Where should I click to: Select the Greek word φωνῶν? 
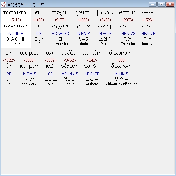click(x=104, y=13)
